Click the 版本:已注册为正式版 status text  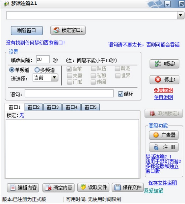(x=24, y=199)
